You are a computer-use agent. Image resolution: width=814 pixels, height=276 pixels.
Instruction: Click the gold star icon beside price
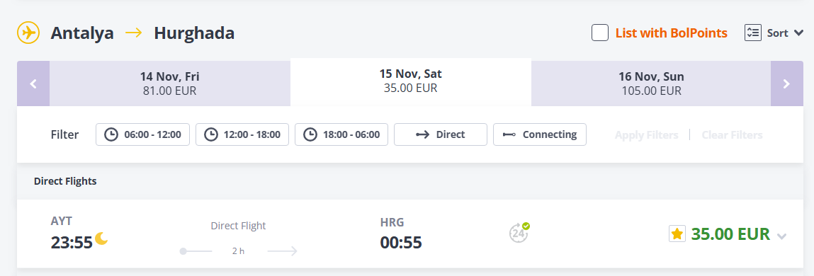(x=677, y=234)
